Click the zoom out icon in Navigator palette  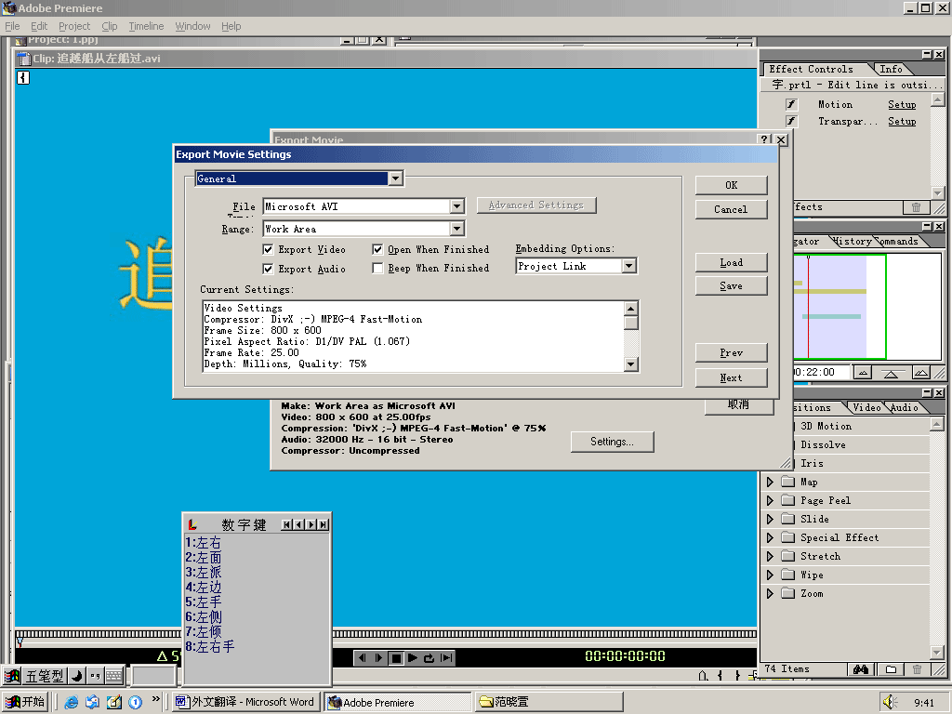[863, 372]
